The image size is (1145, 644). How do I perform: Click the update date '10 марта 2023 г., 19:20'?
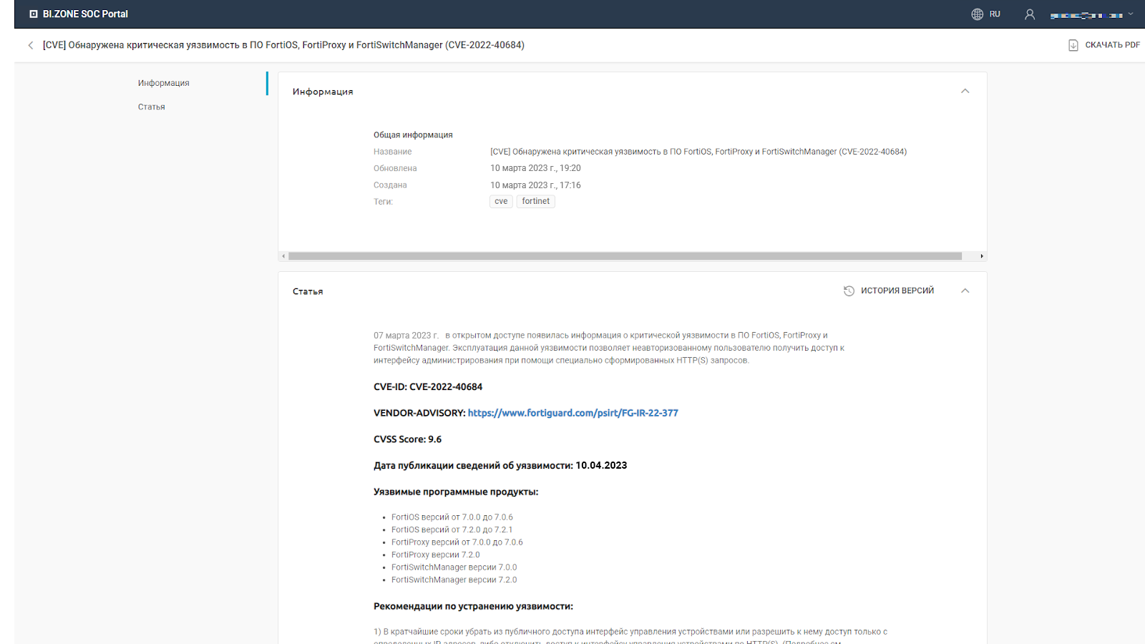535,168
